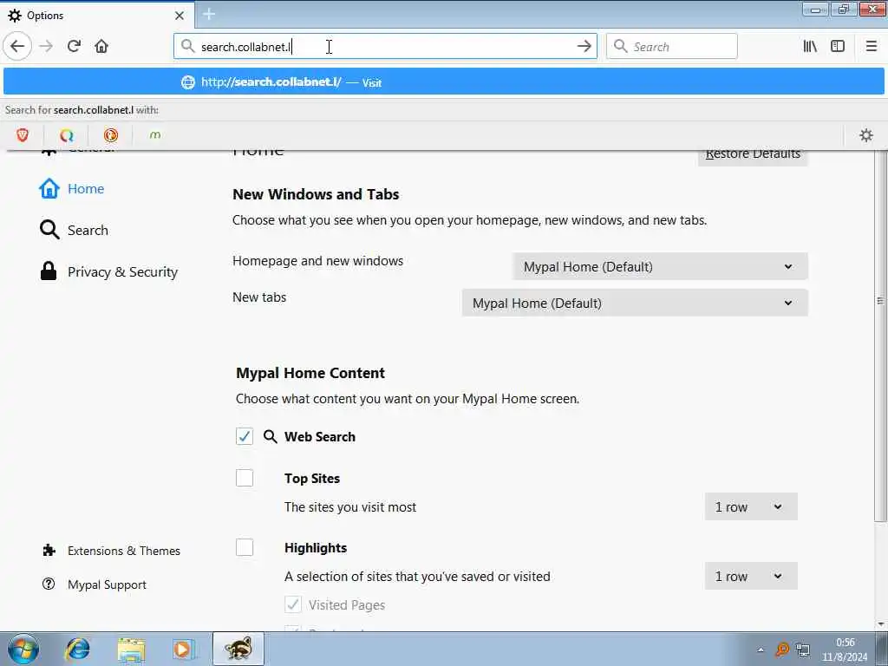
Task: Visit http://search.collabnet.l/ suggestion
Action: (443, 82)
